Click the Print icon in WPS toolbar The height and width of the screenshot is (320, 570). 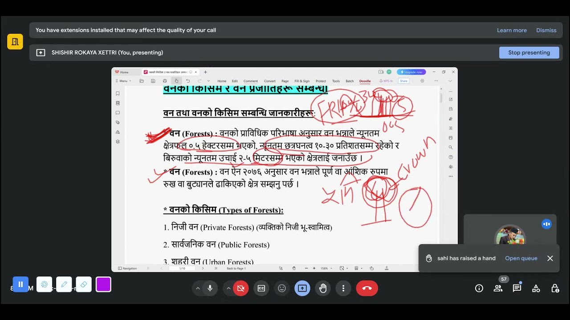click(165, 81)
